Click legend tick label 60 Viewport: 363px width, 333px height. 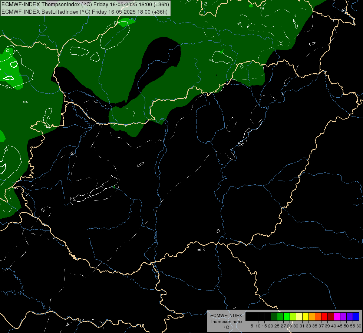click(359, 326)
